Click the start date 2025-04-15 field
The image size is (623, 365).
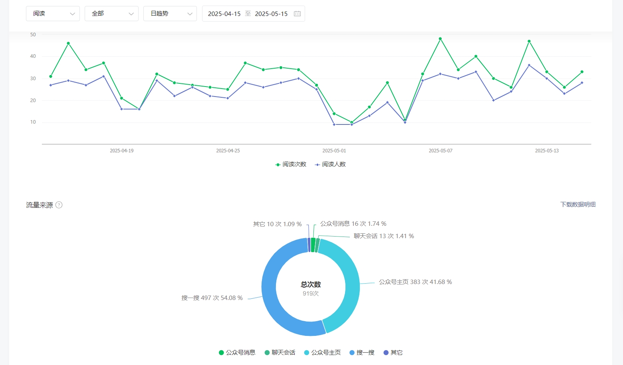[x=224, y=14]
